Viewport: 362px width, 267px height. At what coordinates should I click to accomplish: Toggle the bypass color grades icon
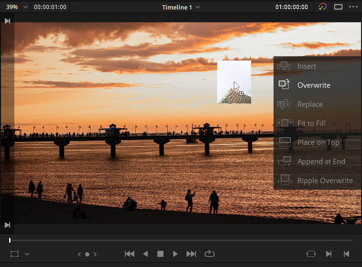322,7
